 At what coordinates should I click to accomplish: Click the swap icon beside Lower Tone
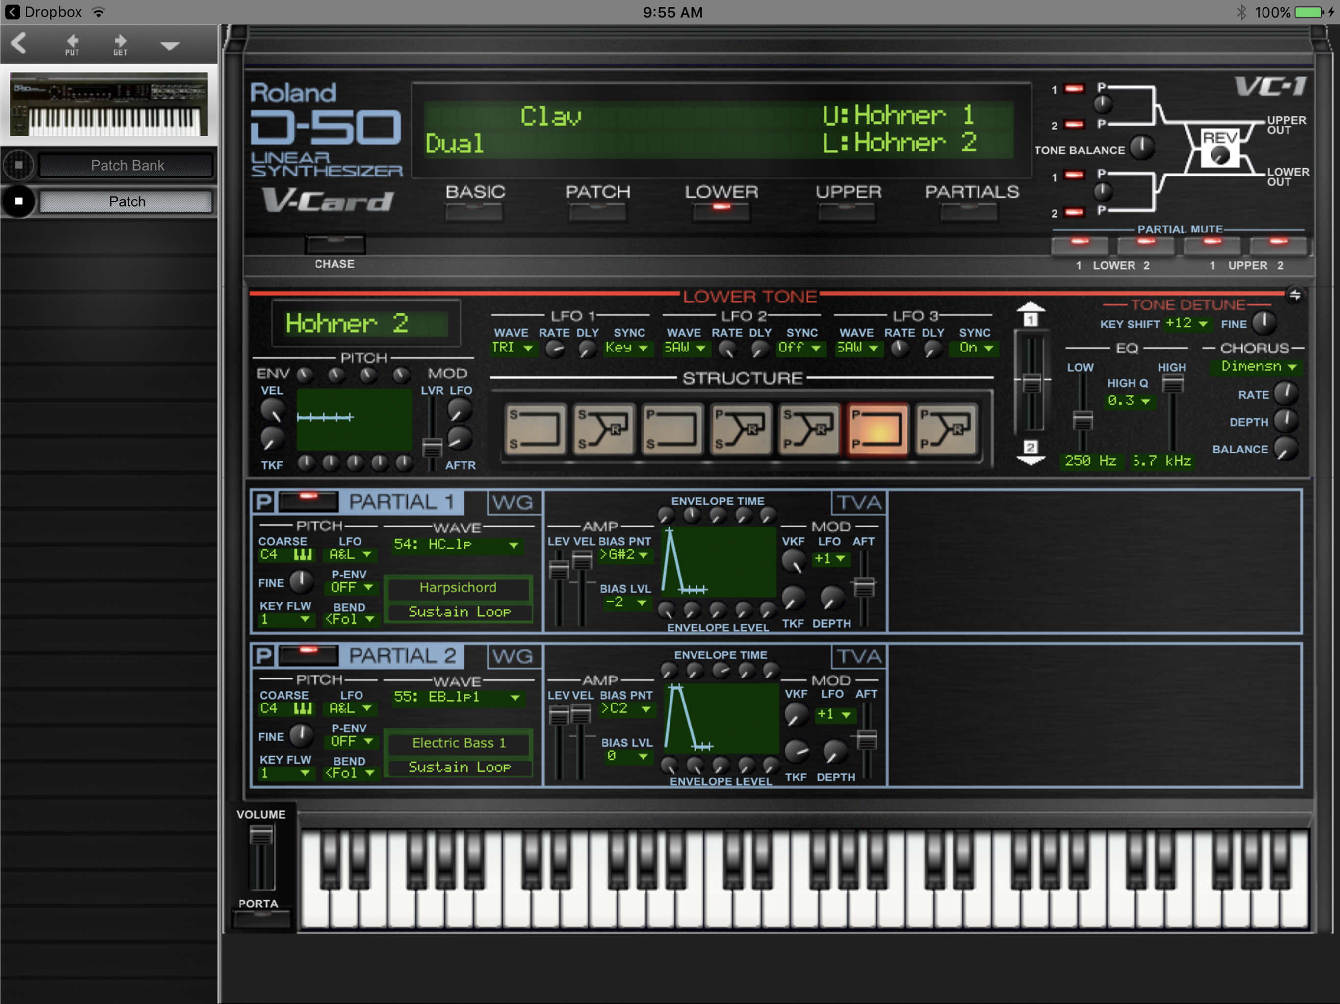pos(1294,295)
